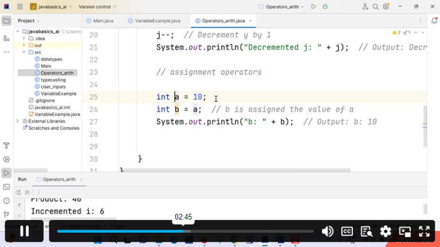This screenshot has height=247, width=440.
Task: Go to the next highlighted error arrow
Action: (423, 33)
